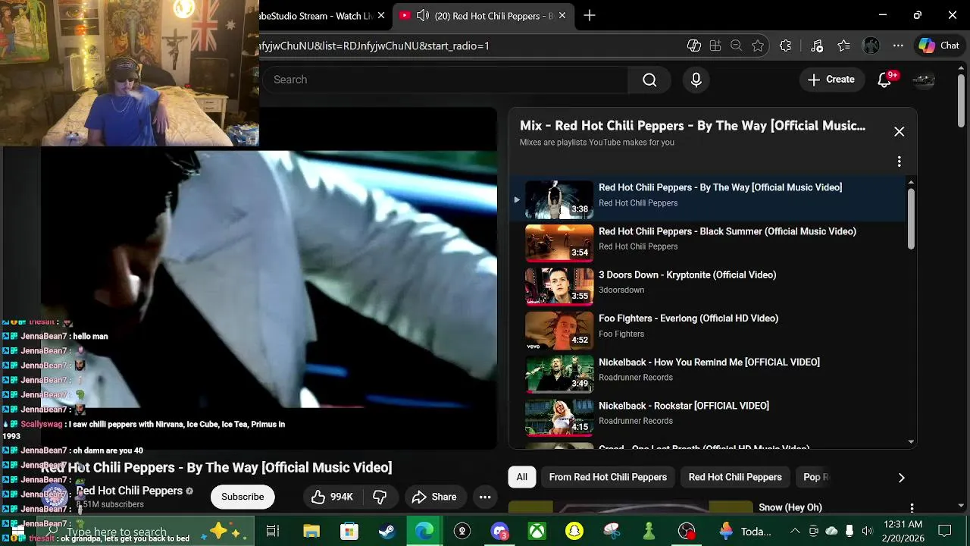Open Task View on taskbar
Image resolution: width=970 pixels, height=546 pixels.
click(x=273, y=532)
